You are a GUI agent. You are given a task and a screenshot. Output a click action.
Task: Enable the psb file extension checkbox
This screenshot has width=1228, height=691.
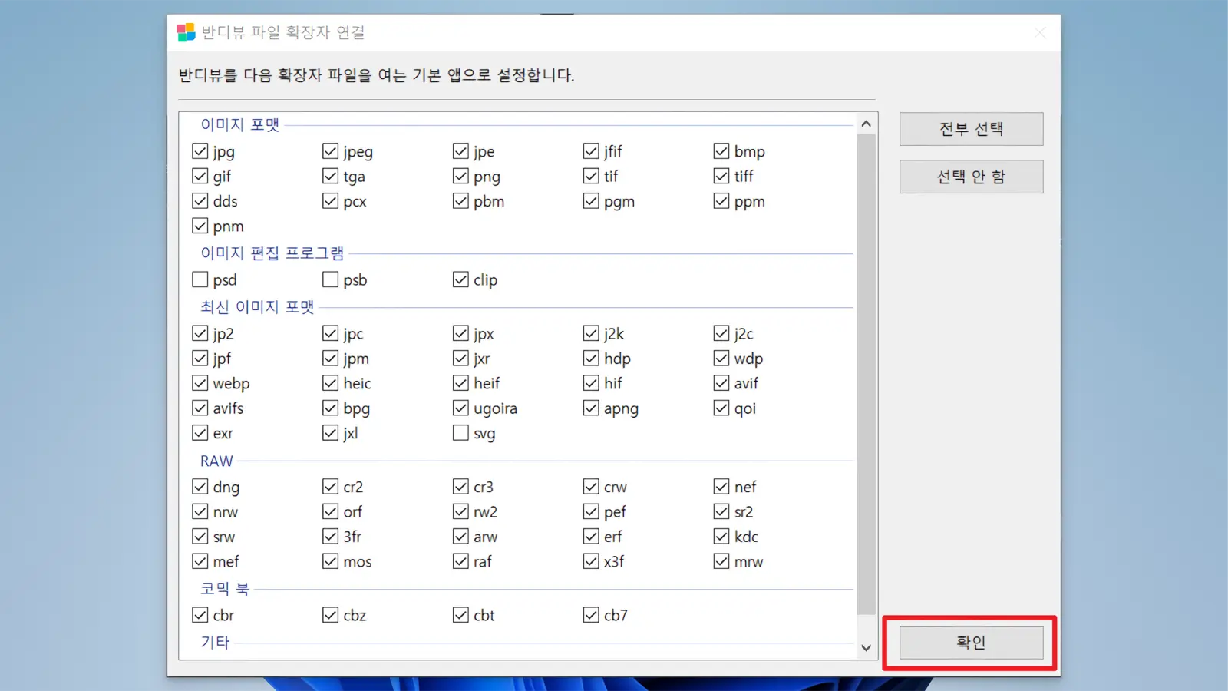coord(330,279)
